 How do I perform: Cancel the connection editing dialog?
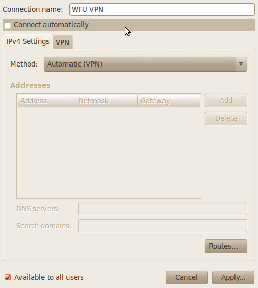[186, 277]
